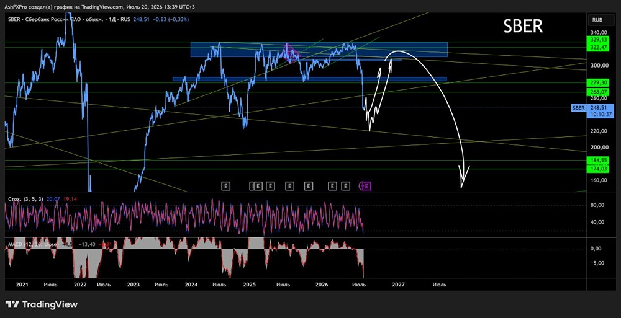621x318 pixels.
Task: Click the 300,00 price axis tick
Action: pyautogui.click(x=599, y=66)
